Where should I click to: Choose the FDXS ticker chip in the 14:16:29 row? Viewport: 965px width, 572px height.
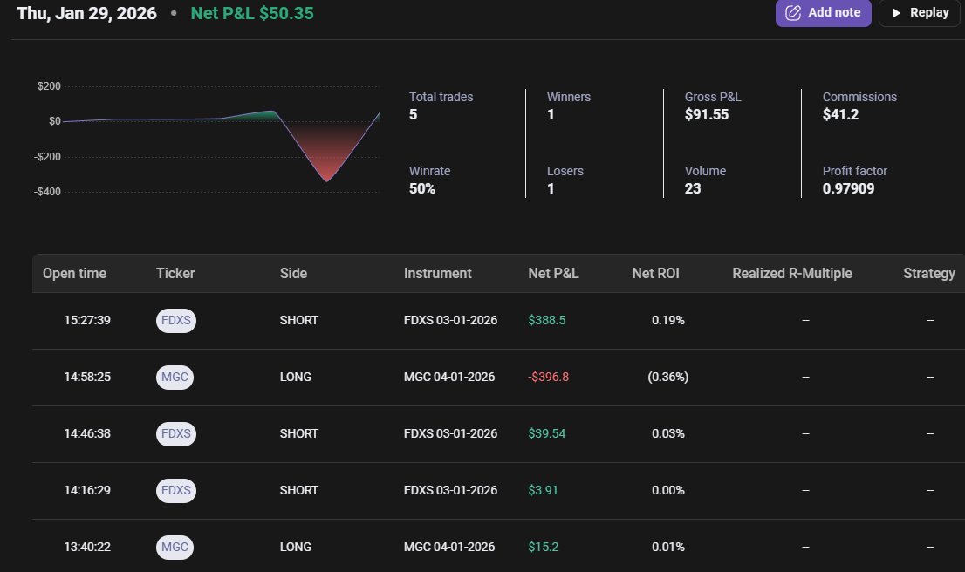pyautogui.click(x=176, y=490)
